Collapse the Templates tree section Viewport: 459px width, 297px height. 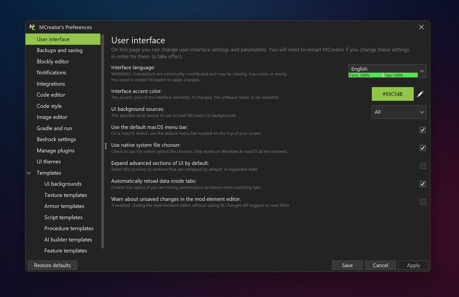click(x=29, y=173)
